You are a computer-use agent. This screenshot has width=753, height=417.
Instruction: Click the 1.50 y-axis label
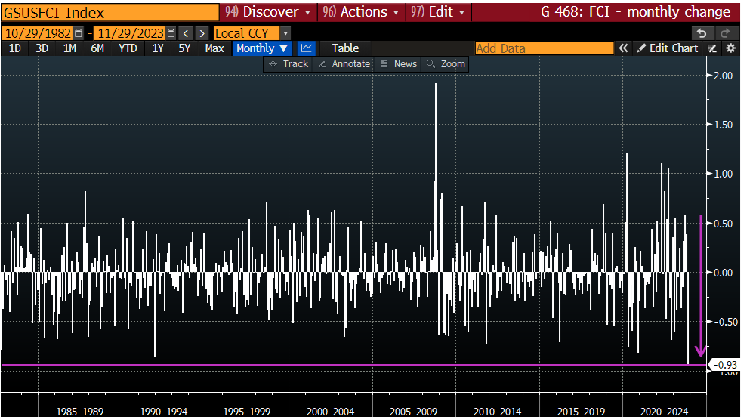(723, 125)
